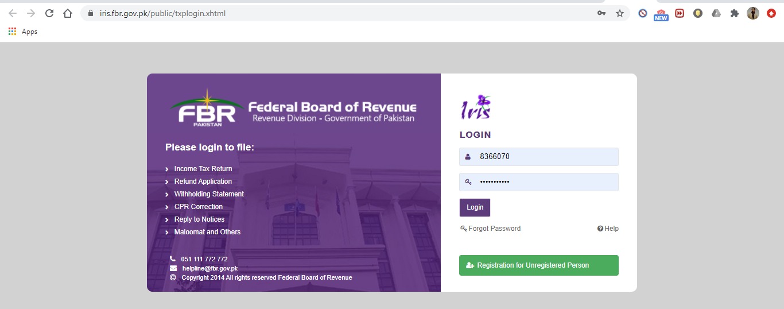Click the phone icon next to helpline number
The height and width of the screenshot is (309, 784).
173,259
